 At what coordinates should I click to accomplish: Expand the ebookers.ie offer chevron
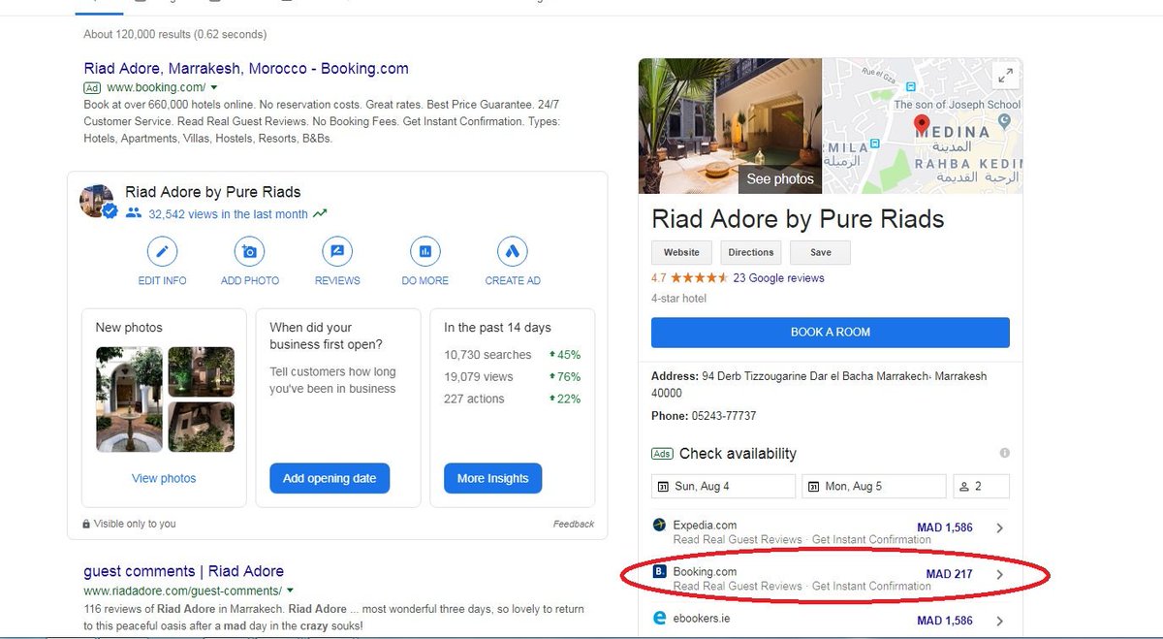point(1000,621)
